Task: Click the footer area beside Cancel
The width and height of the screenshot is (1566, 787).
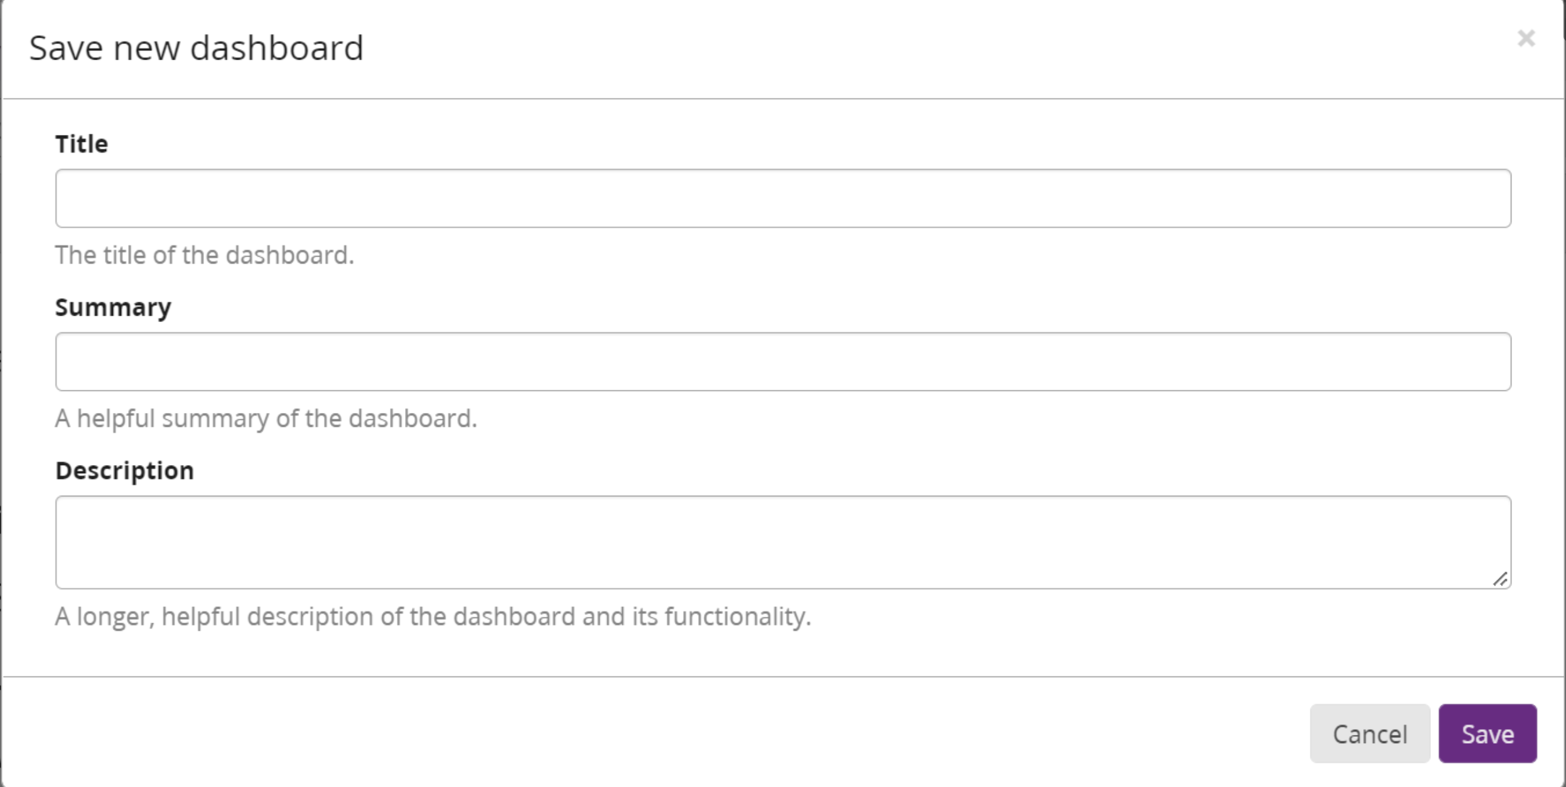Action: point(942,733)
